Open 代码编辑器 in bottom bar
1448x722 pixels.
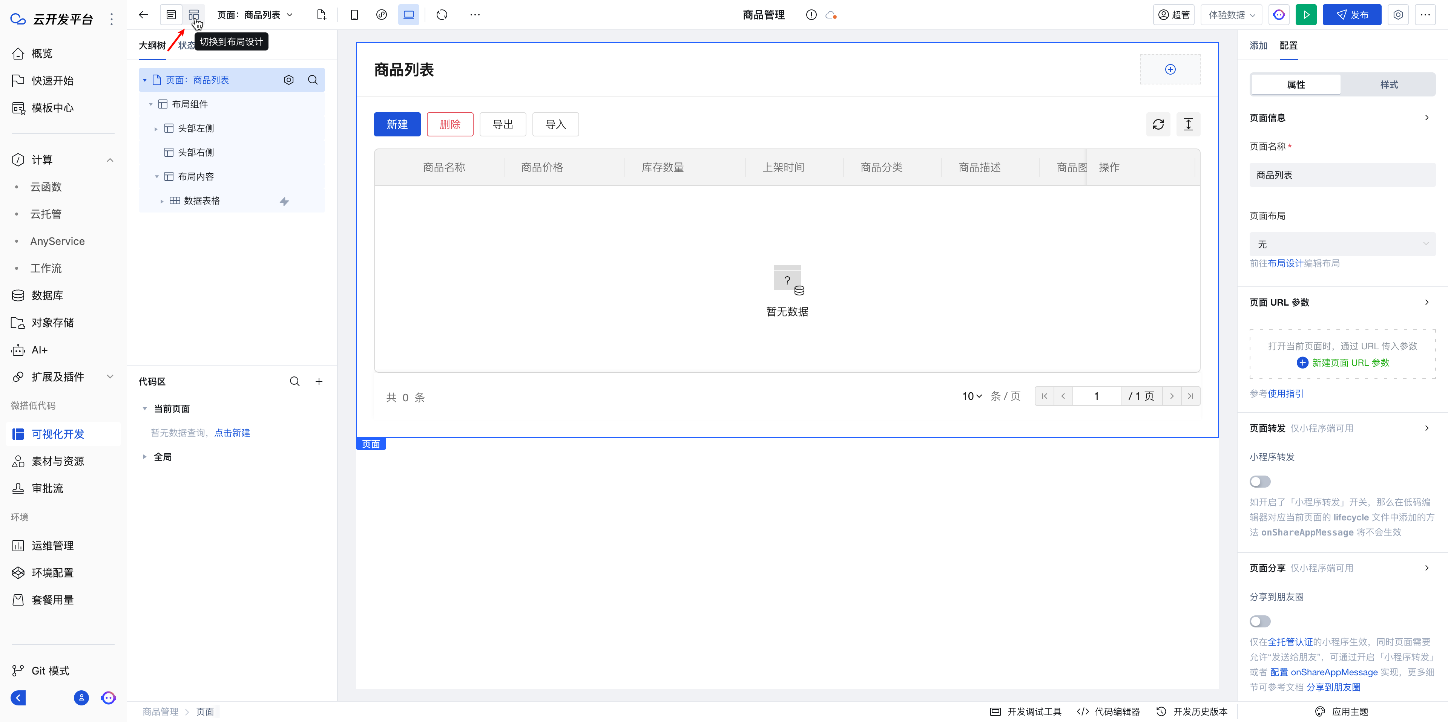[x=1108, y=711]
